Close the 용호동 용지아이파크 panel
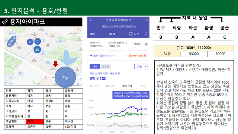This screenshot has width=238, height=134. point(147,20)
